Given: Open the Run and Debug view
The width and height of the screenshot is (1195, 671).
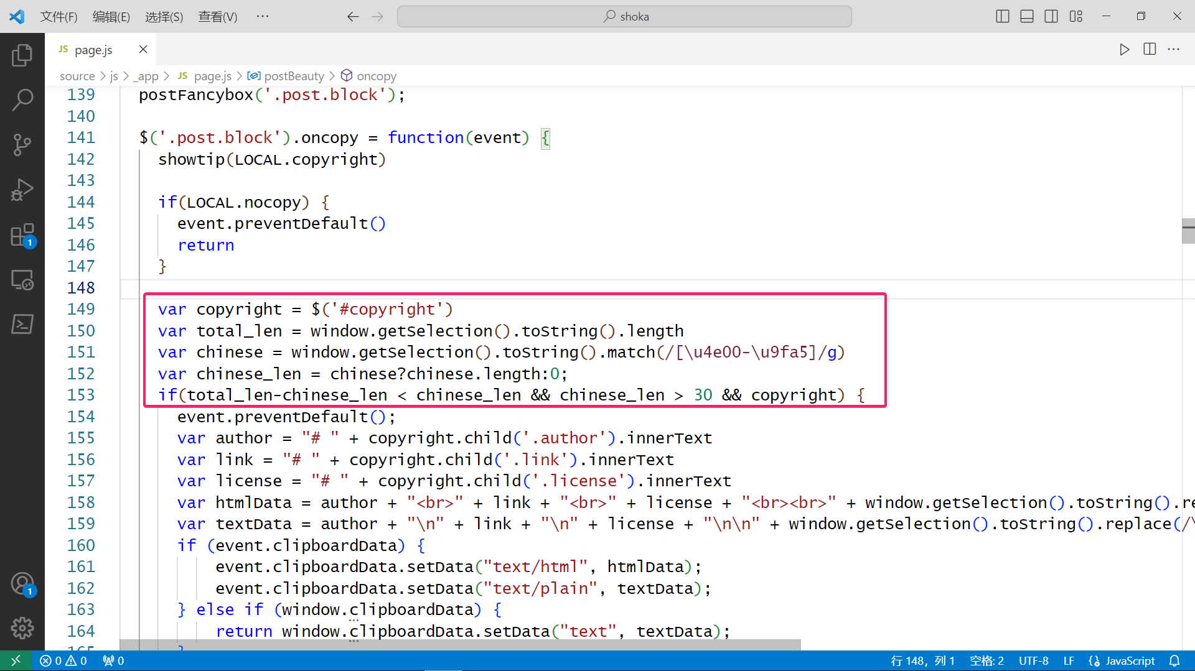Looking at the screenshot, I should (x=22, y=190).
